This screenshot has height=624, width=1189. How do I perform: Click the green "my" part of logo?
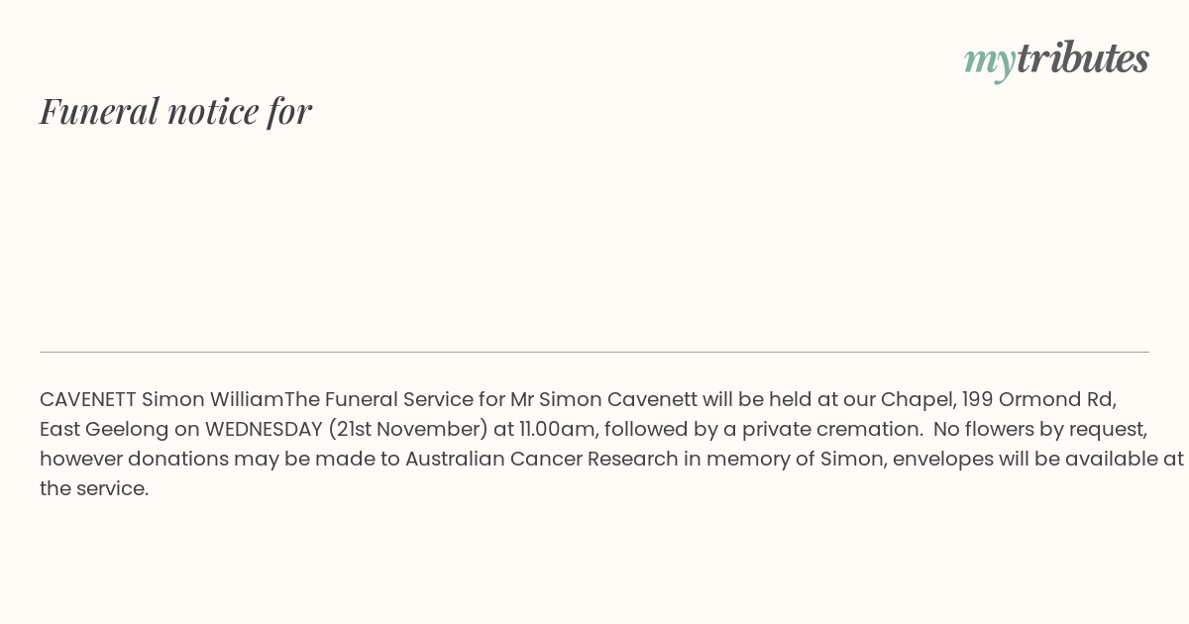pyautogui.click(x=989, y=59)
